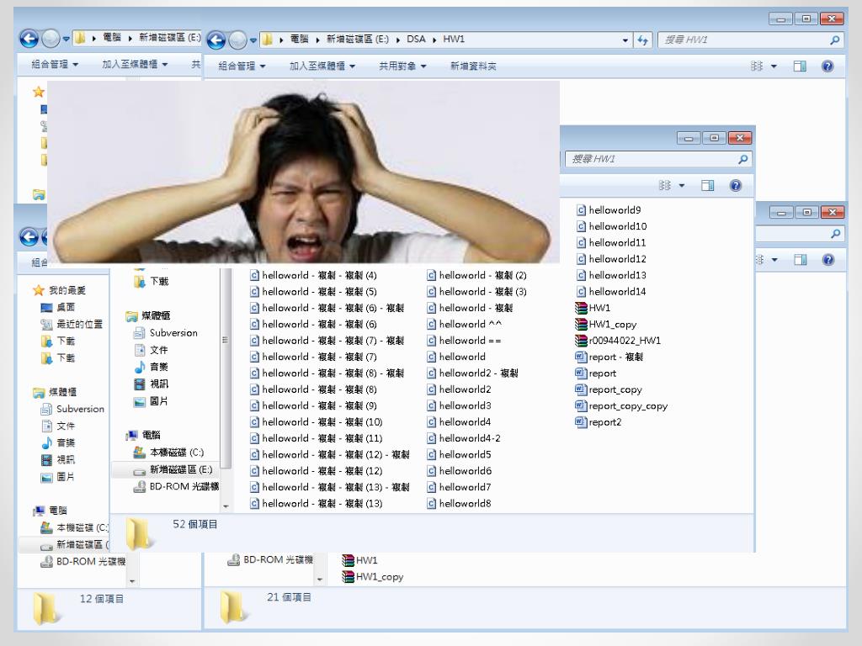Select report2 Word document
The height and width of the screenshot is (646, 862).
[599, 422]
